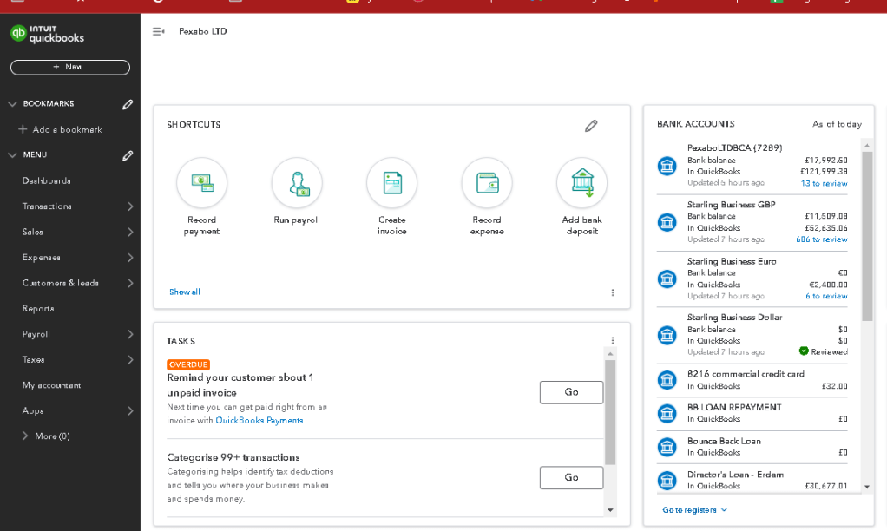Expand the More (0) menu item
Viewport: 887px width, 531px height.
[46, 436]
